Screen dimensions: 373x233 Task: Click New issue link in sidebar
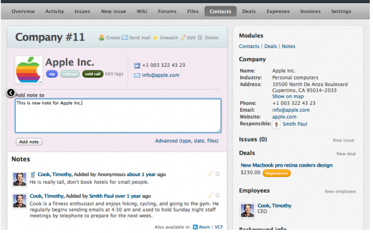[343, 140]
